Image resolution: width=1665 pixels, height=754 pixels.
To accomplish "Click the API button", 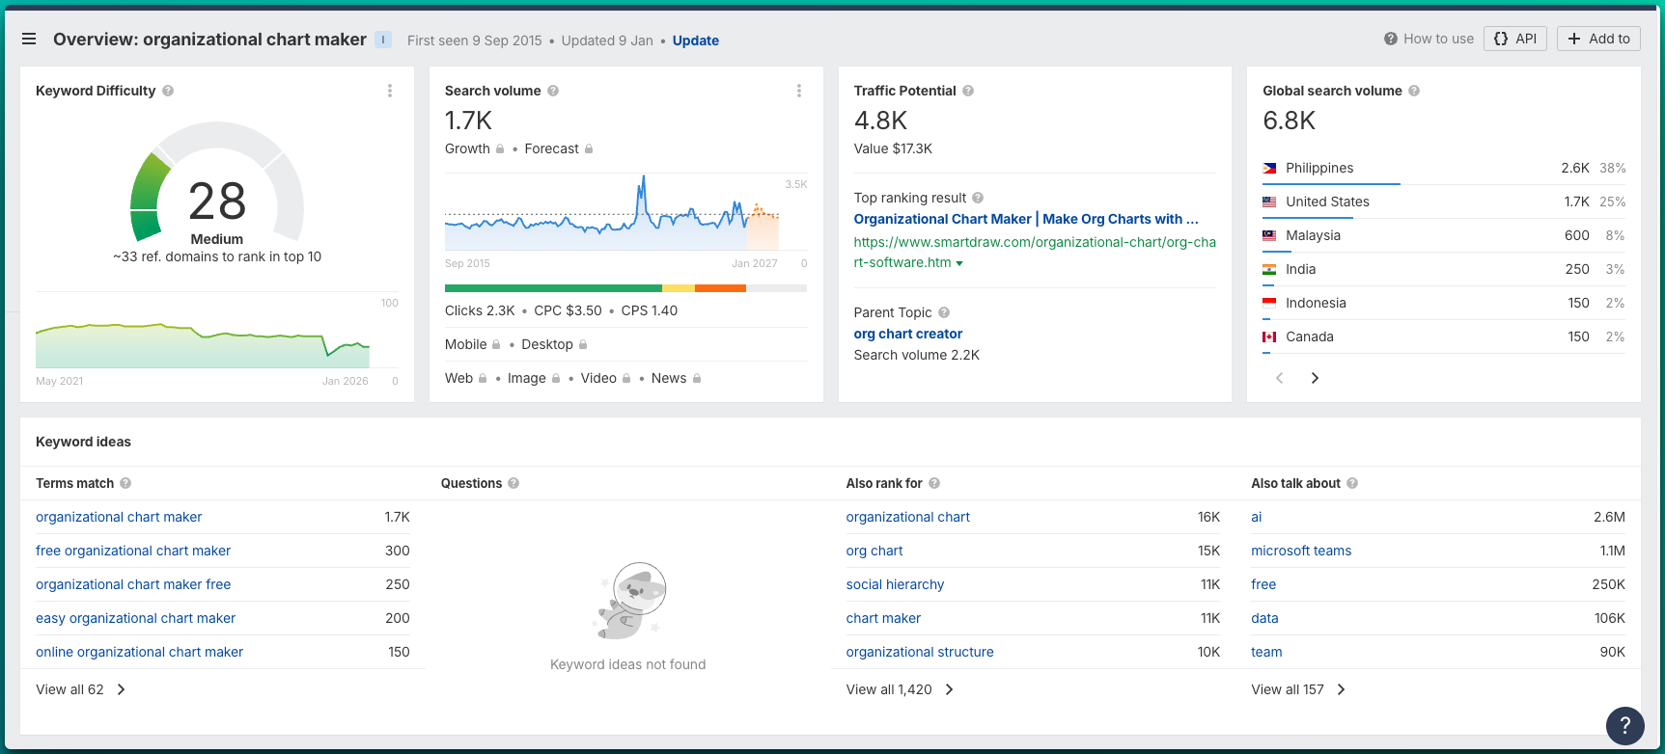I will tap(1514, 39).
